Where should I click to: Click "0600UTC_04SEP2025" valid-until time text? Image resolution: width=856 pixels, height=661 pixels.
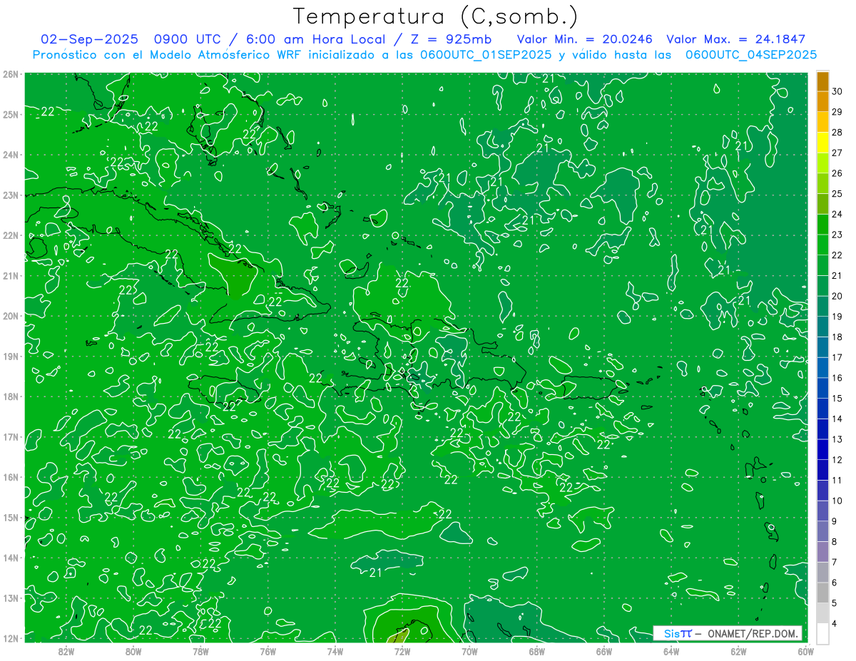coord(752,54)
